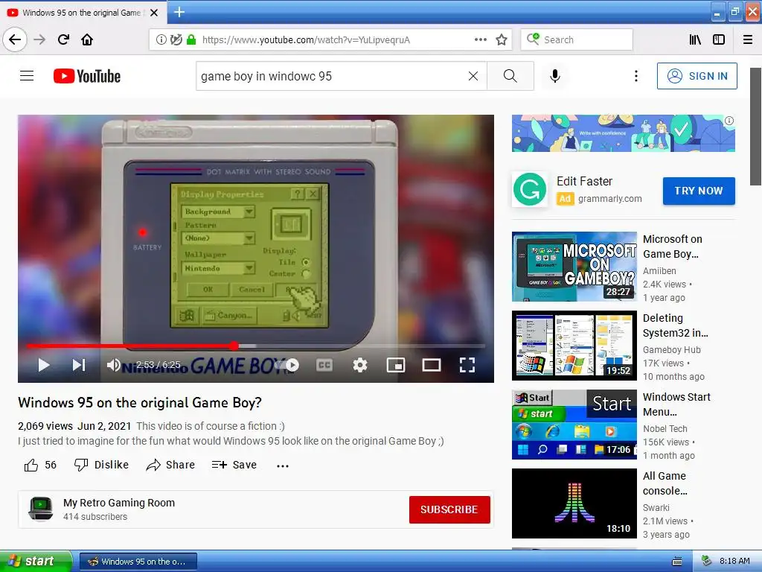The width and height of the screenshot is (762, 572).
Task: Play the video
Action: click(x=44, y=365)
